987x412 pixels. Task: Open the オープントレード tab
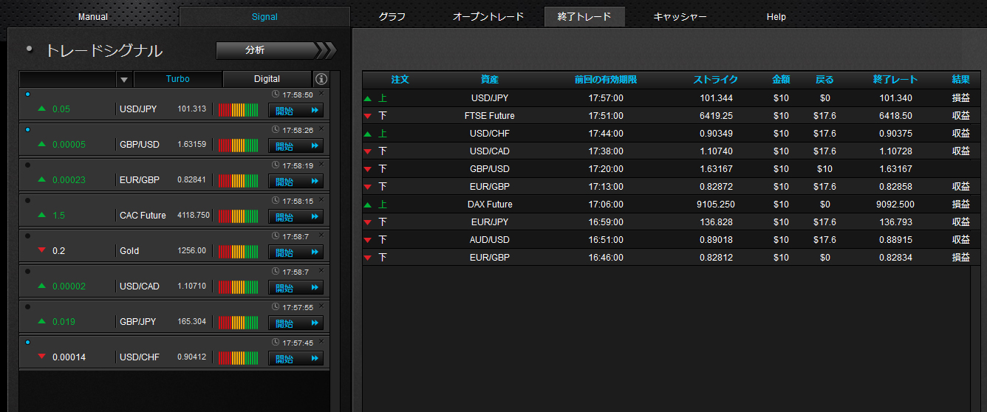[x=488, y=16]
